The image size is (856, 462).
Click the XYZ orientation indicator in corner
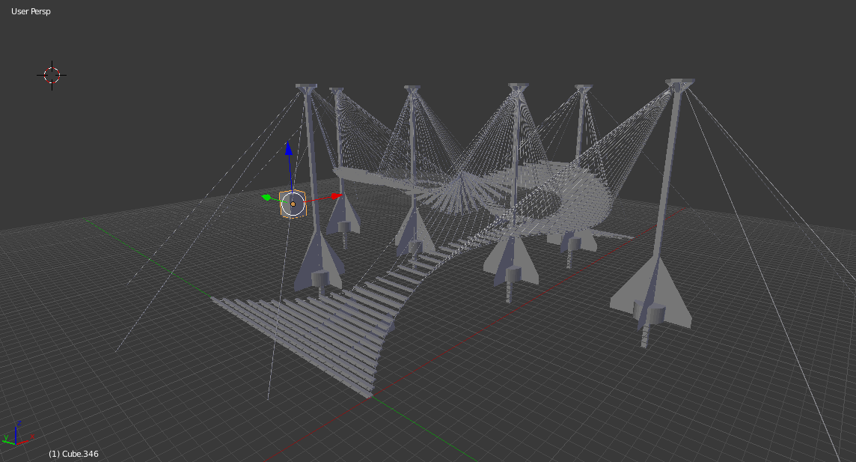pos(14,434)
